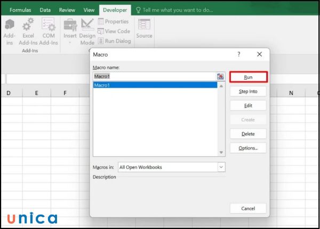Click the Run Dialog icon
Screen dimensions: 320x229
[x=114, y=41]
